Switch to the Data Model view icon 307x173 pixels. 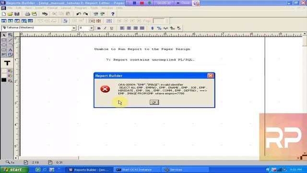pos(4,21)
